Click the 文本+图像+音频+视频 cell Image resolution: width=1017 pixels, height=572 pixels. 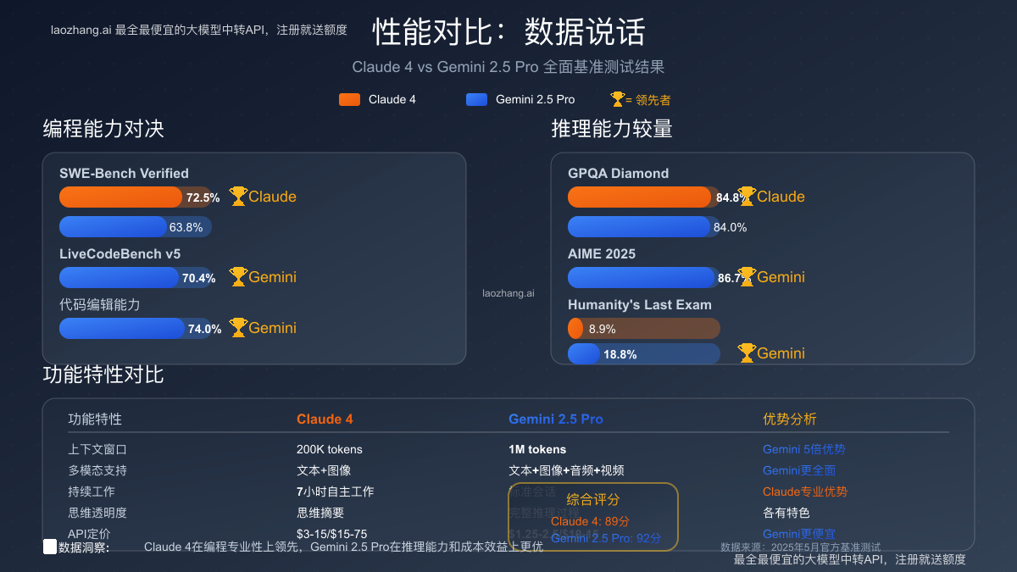566,470
